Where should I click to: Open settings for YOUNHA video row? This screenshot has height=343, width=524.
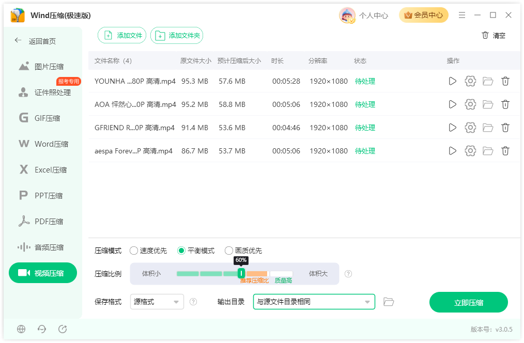tap(470, 81)
